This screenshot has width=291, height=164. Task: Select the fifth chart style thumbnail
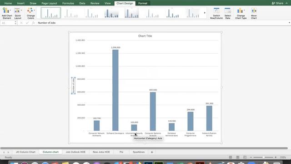(132, 13)
